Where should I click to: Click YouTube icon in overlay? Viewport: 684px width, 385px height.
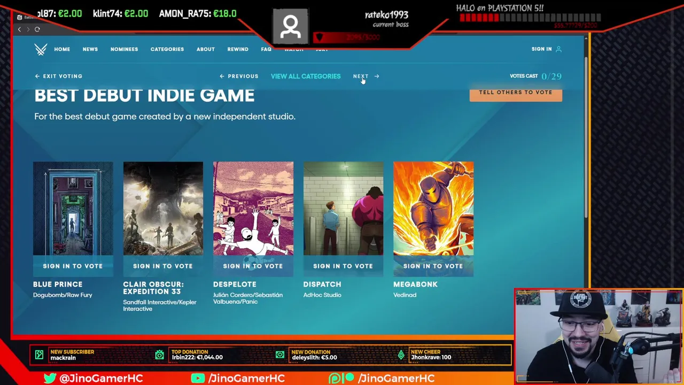198,378
